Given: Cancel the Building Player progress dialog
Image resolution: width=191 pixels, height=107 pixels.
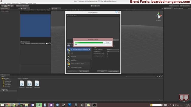Looking at the screenshot, I should pos(107,43).
